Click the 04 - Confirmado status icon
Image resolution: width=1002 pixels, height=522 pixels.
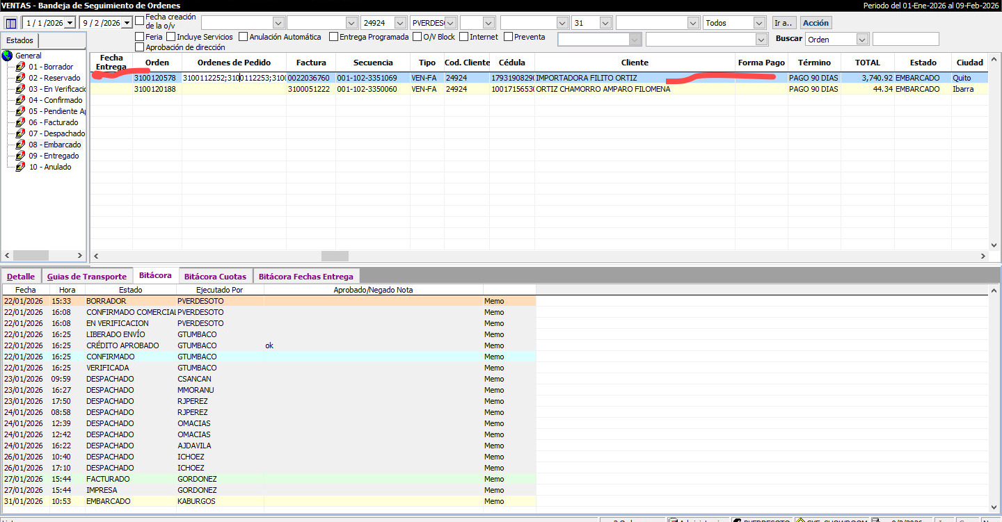(20, 100)
